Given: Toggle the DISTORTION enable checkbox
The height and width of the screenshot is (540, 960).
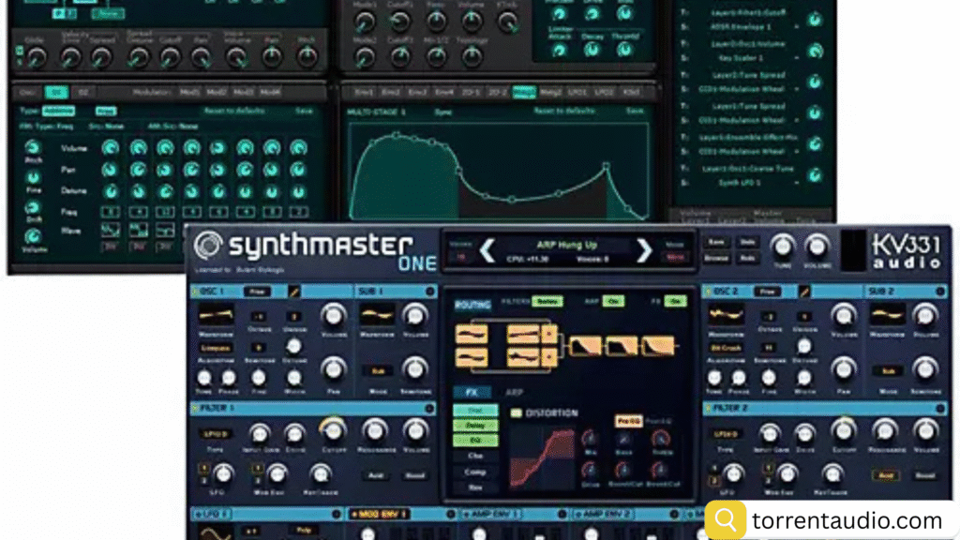Looking at the screenshot, I should point(515,412).
